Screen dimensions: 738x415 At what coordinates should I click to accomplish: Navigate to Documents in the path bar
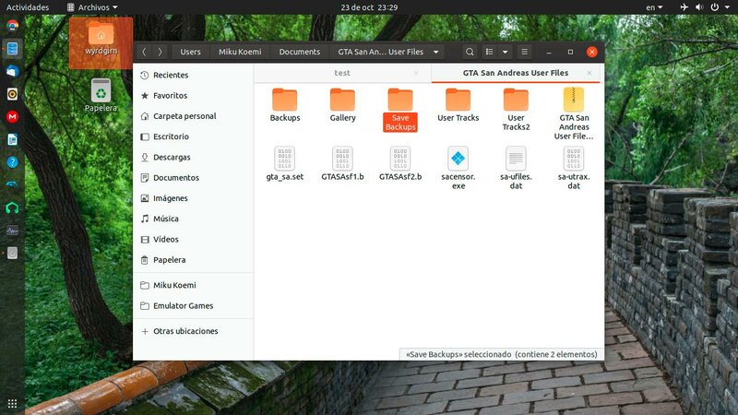[x=299, y=52]
